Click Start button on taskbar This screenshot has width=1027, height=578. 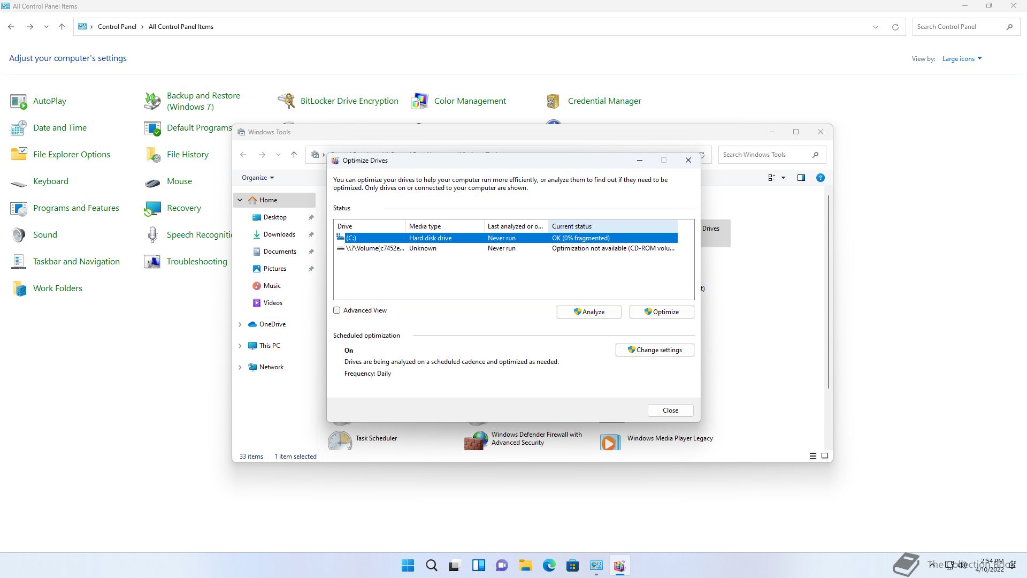(408, 566)
